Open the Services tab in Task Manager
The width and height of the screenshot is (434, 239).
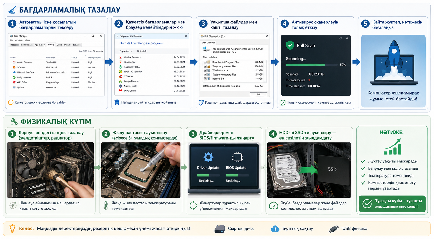pyautogui.click(x=77, y=45)
